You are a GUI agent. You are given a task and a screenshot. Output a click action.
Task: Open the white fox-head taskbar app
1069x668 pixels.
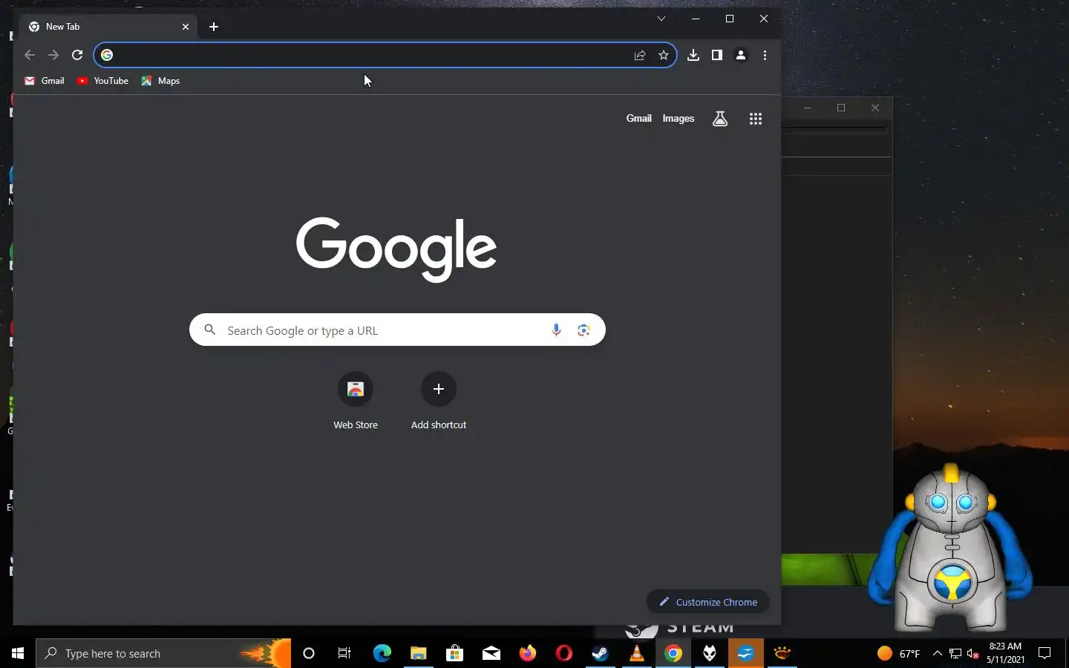pos(710,653)
